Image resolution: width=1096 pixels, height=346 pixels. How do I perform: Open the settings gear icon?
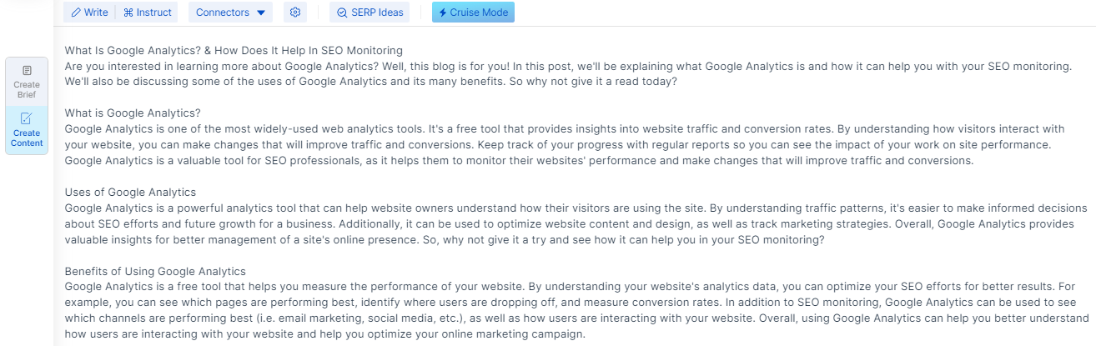[295, 13]
